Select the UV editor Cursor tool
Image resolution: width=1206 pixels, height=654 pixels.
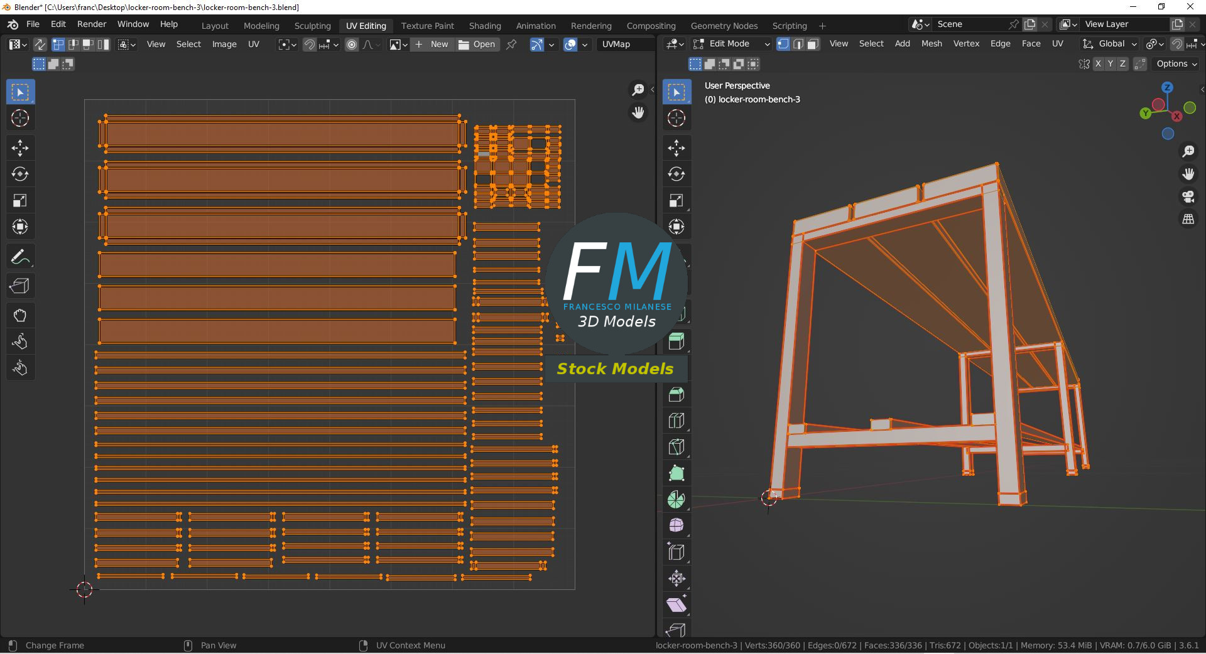pos(20,118)
